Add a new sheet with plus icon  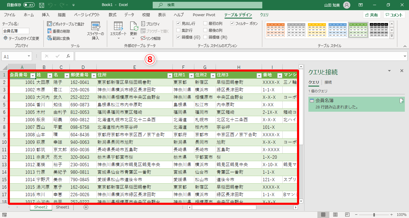pos(86,207)
